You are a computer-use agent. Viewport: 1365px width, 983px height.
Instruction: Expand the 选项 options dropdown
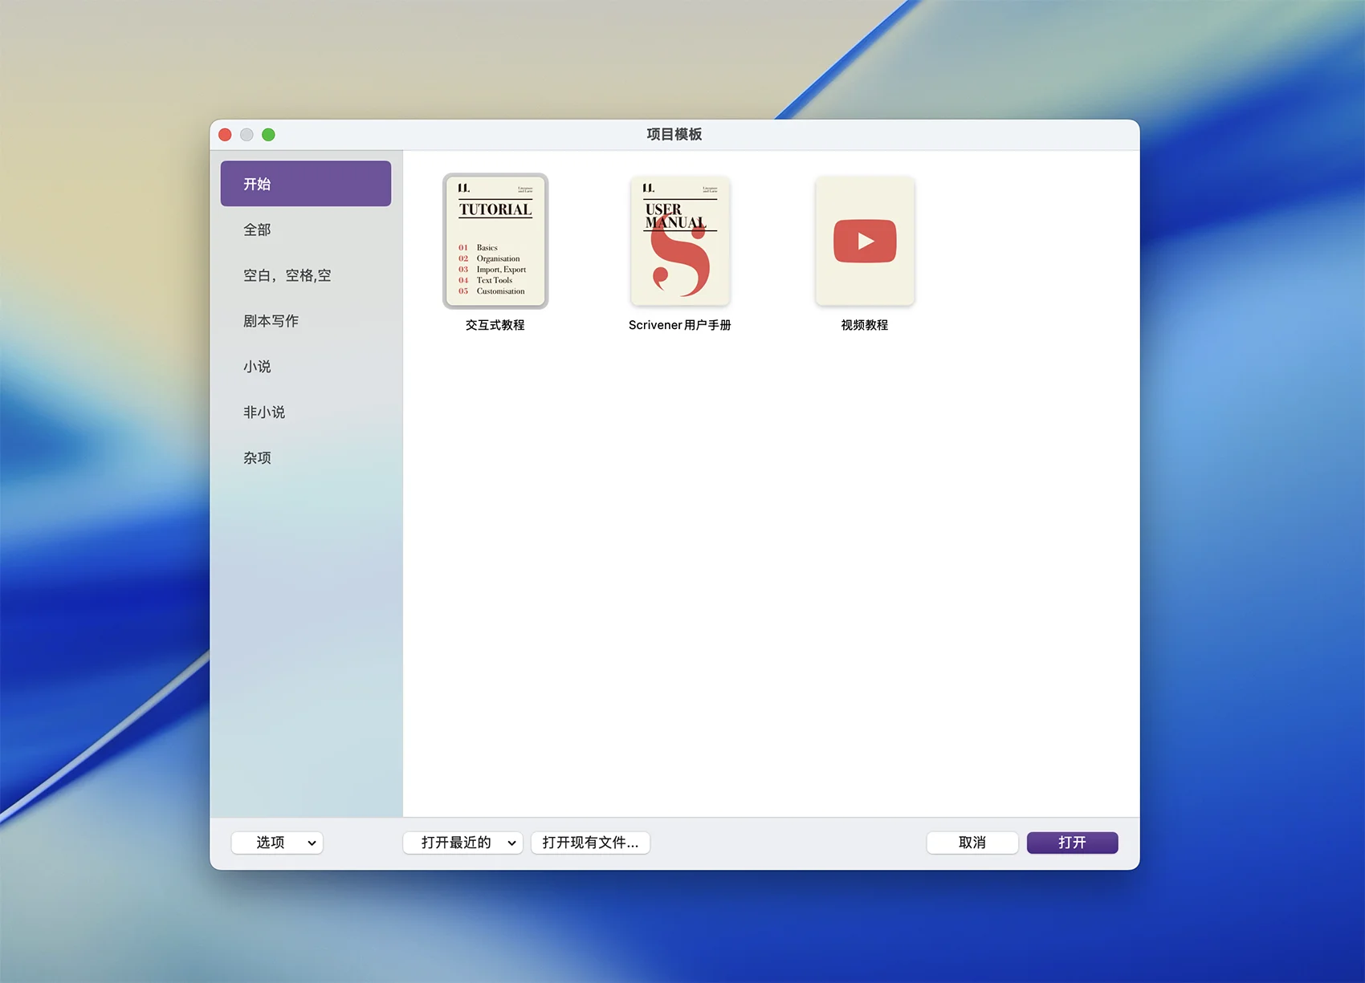(x=277, y=843)
